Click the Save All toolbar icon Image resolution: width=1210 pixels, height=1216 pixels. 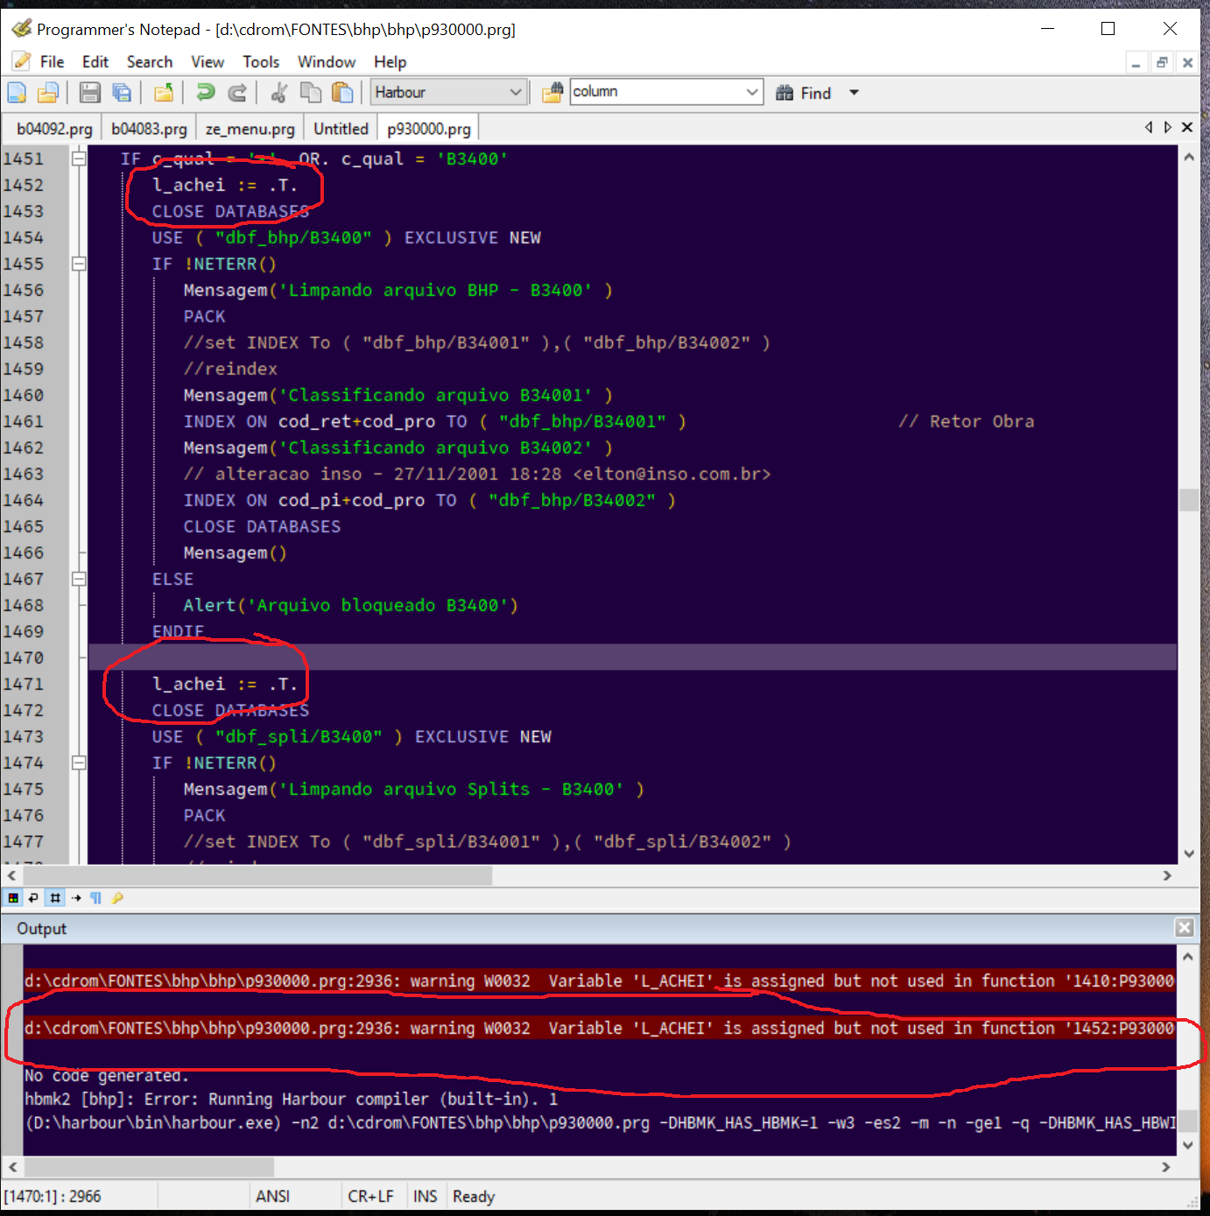123,93
